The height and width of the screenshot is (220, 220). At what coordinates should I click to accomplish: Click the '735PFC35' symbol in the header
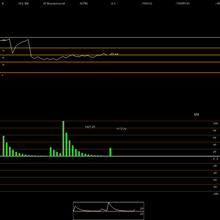pyautogui.click(x=183, y=4)
